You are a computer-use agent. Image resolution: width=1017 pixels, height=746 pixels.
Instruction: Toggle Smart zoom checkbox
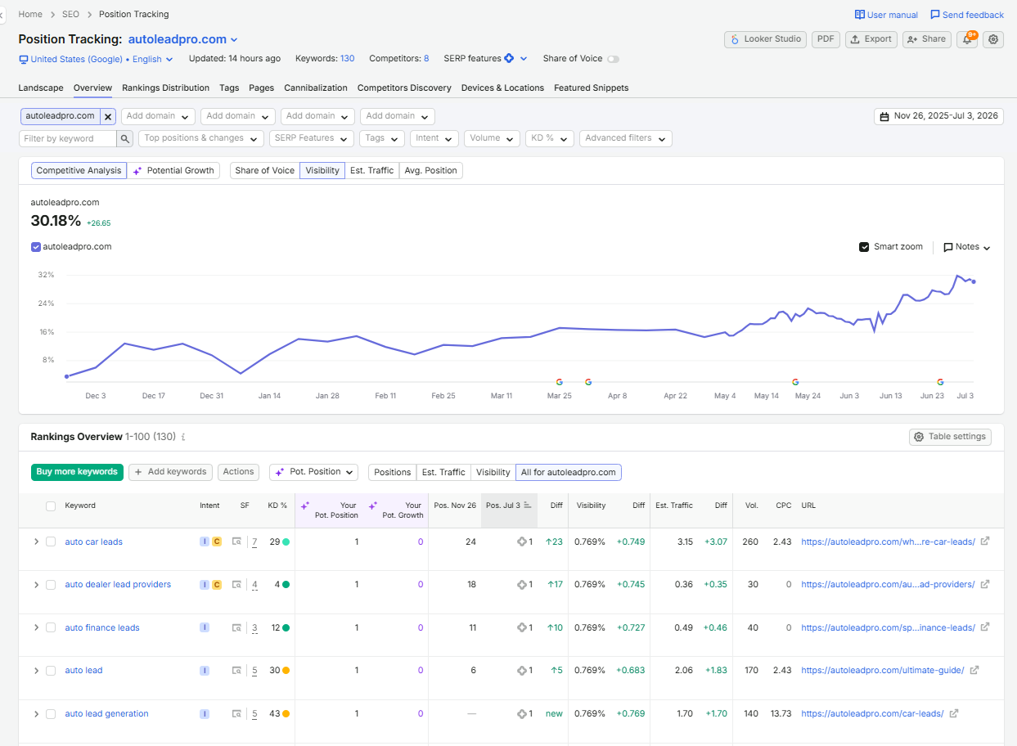coord(864,247)
